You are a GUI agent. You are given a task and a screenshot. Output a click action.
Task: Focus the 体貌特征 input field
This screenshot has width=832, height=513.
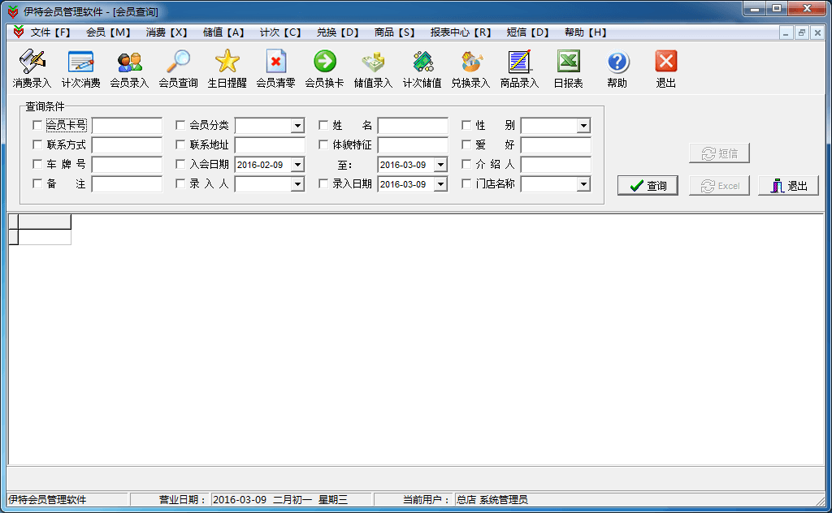(413, 145)
